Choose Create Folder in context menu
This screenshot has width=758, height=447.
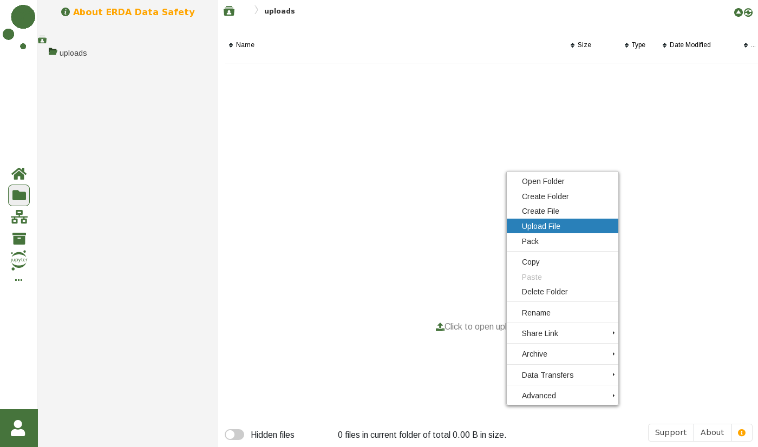coord(545,196)
